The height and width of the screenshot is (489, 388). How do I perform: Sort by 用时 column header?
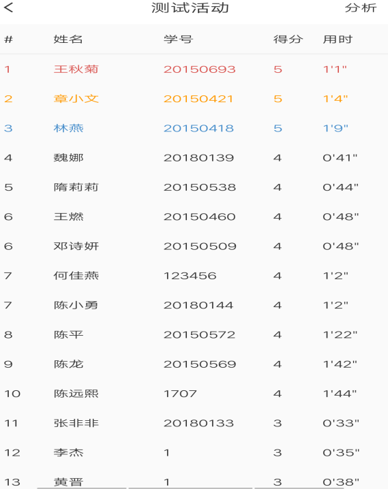pyautogui.click(x=338, y=40)
